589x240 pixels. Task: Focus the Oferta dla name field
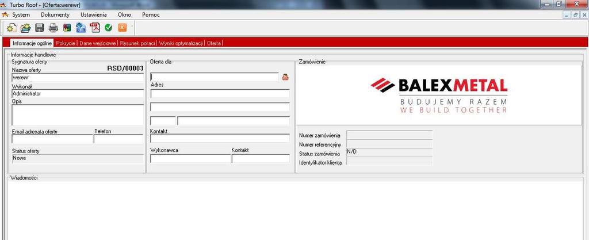coord(215,77)
